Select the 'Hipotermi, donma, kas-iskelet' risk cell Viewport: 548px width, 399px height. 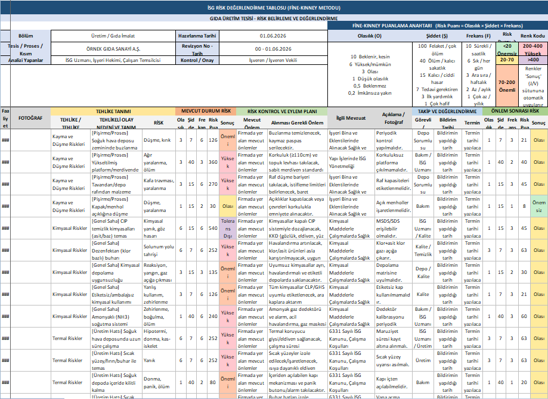coord(159,338)
